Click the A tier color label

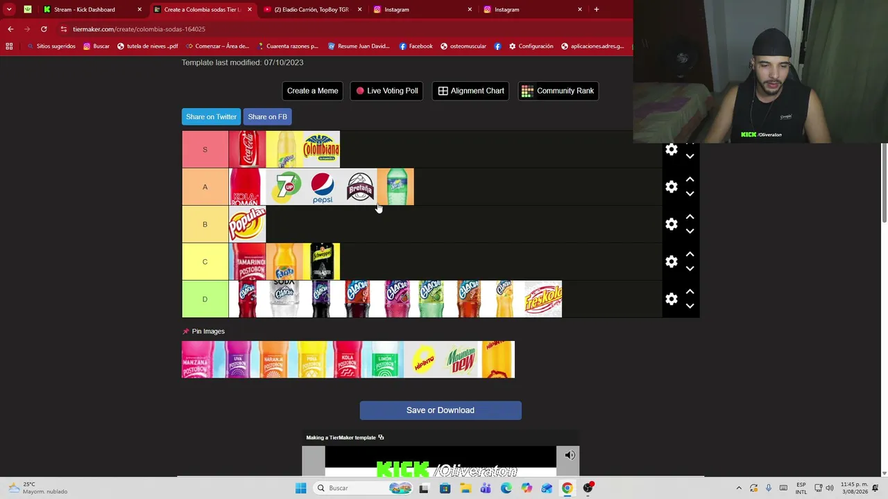pos(205,187)
